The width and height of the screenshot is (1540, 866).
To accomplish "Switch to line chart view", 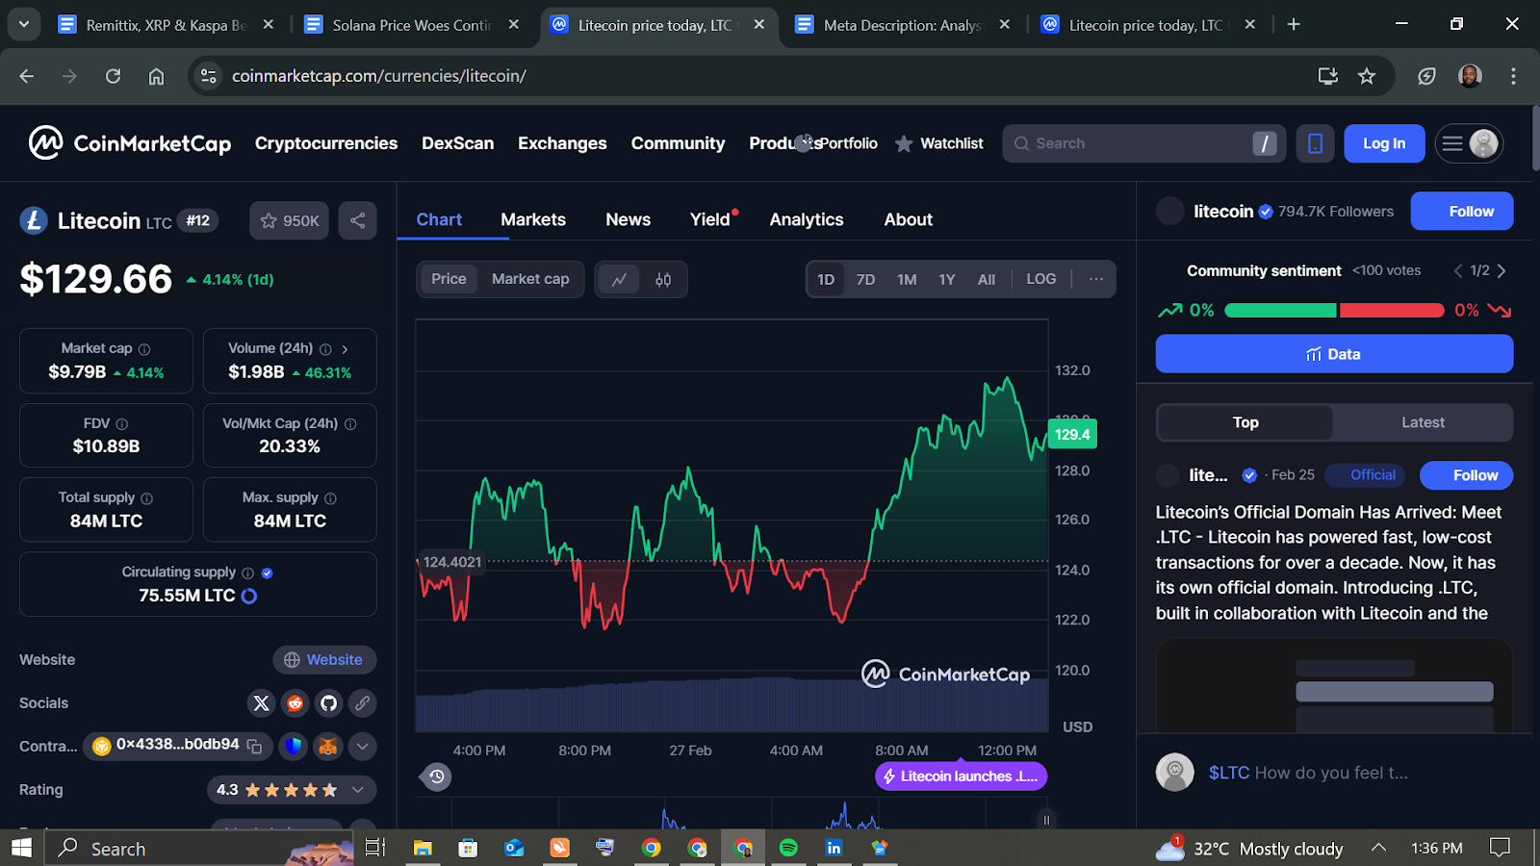I will point(619,279).
